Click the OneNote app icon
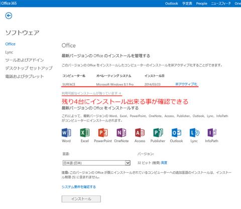The image size is (241, 209). (x=122, y=133)
